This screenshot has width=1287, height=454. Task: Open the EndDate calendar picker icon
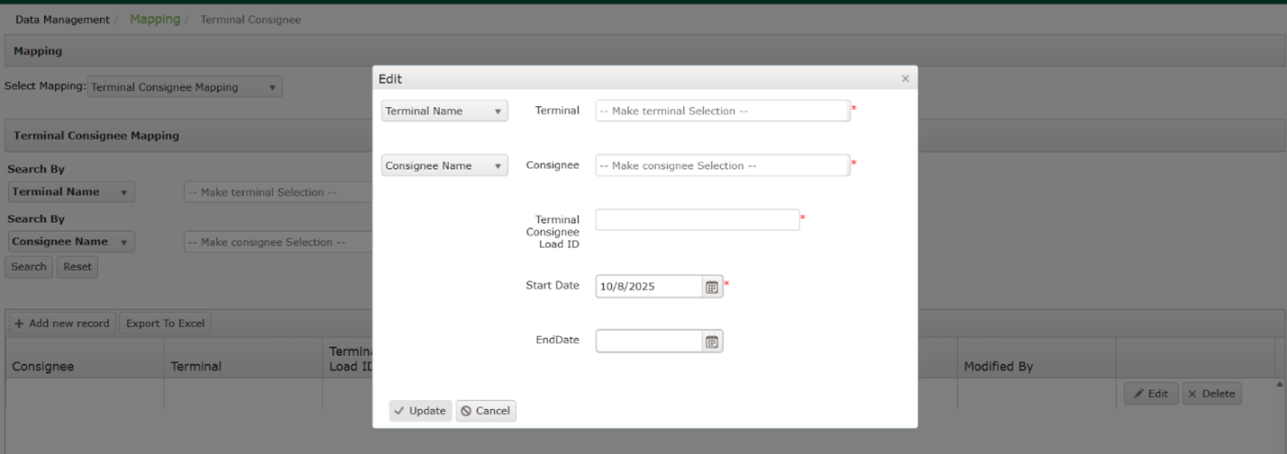(712, 342)
